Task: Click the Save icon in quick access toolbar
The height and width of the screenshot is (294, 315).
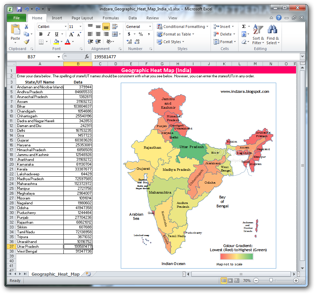Action: 19,9
